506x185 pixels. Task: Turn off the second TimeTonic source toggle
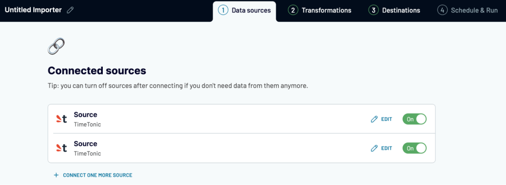pos(415,148)
